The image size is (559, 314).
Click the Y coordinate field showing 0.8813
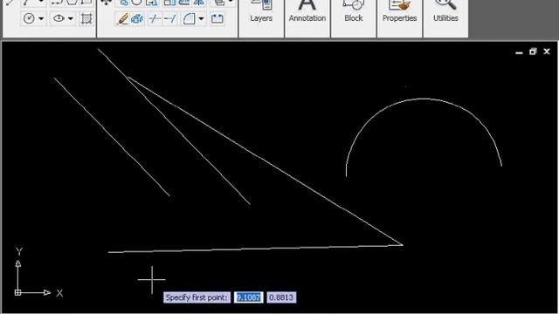281,297
